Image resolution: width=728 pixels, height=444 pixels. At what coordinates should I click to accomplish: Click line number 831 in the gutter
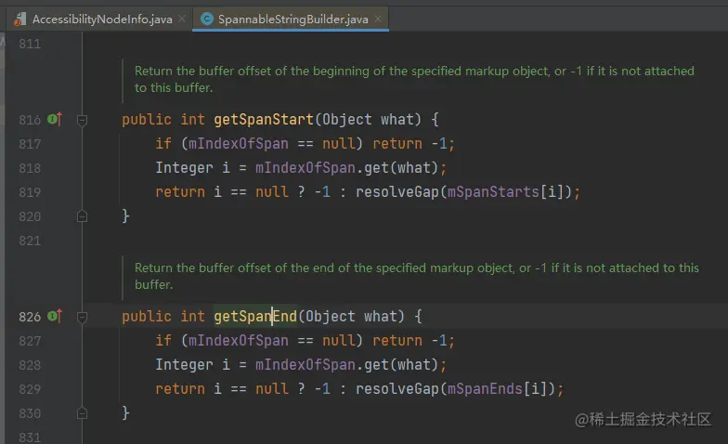pyautogui.click(x=30, y=437)
